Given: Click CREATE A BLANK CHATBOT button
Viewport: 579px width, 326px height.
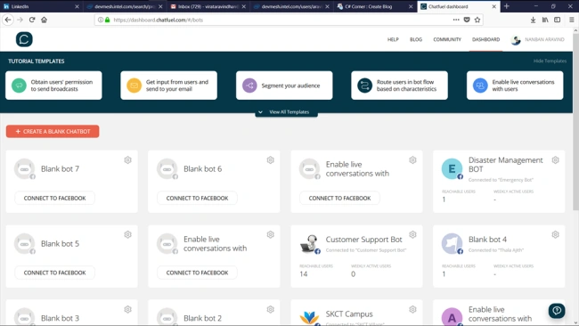Looking at the screenshot, I should 53,132.
